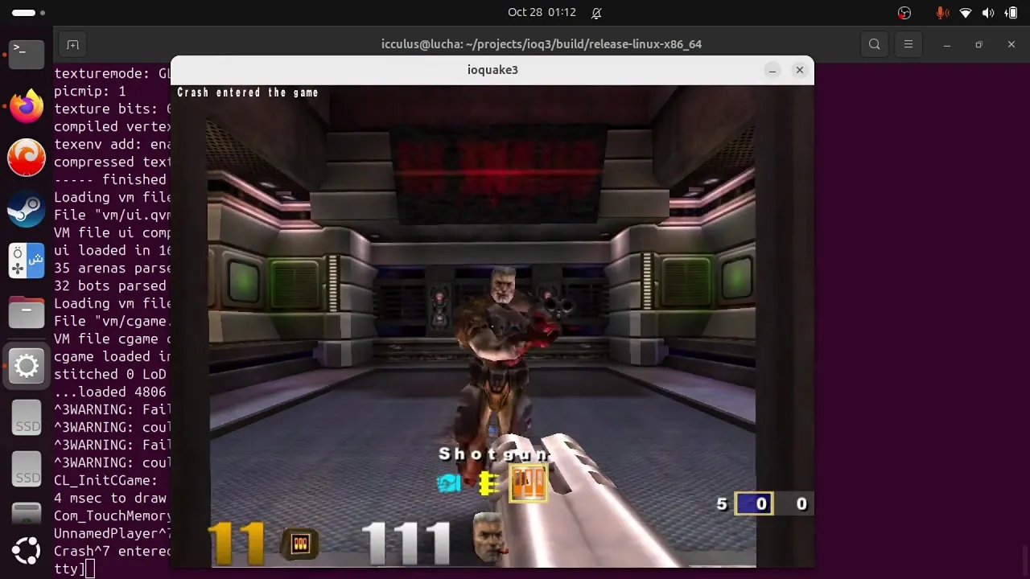Click the battery charging icon in top bar

point(1011,13)
